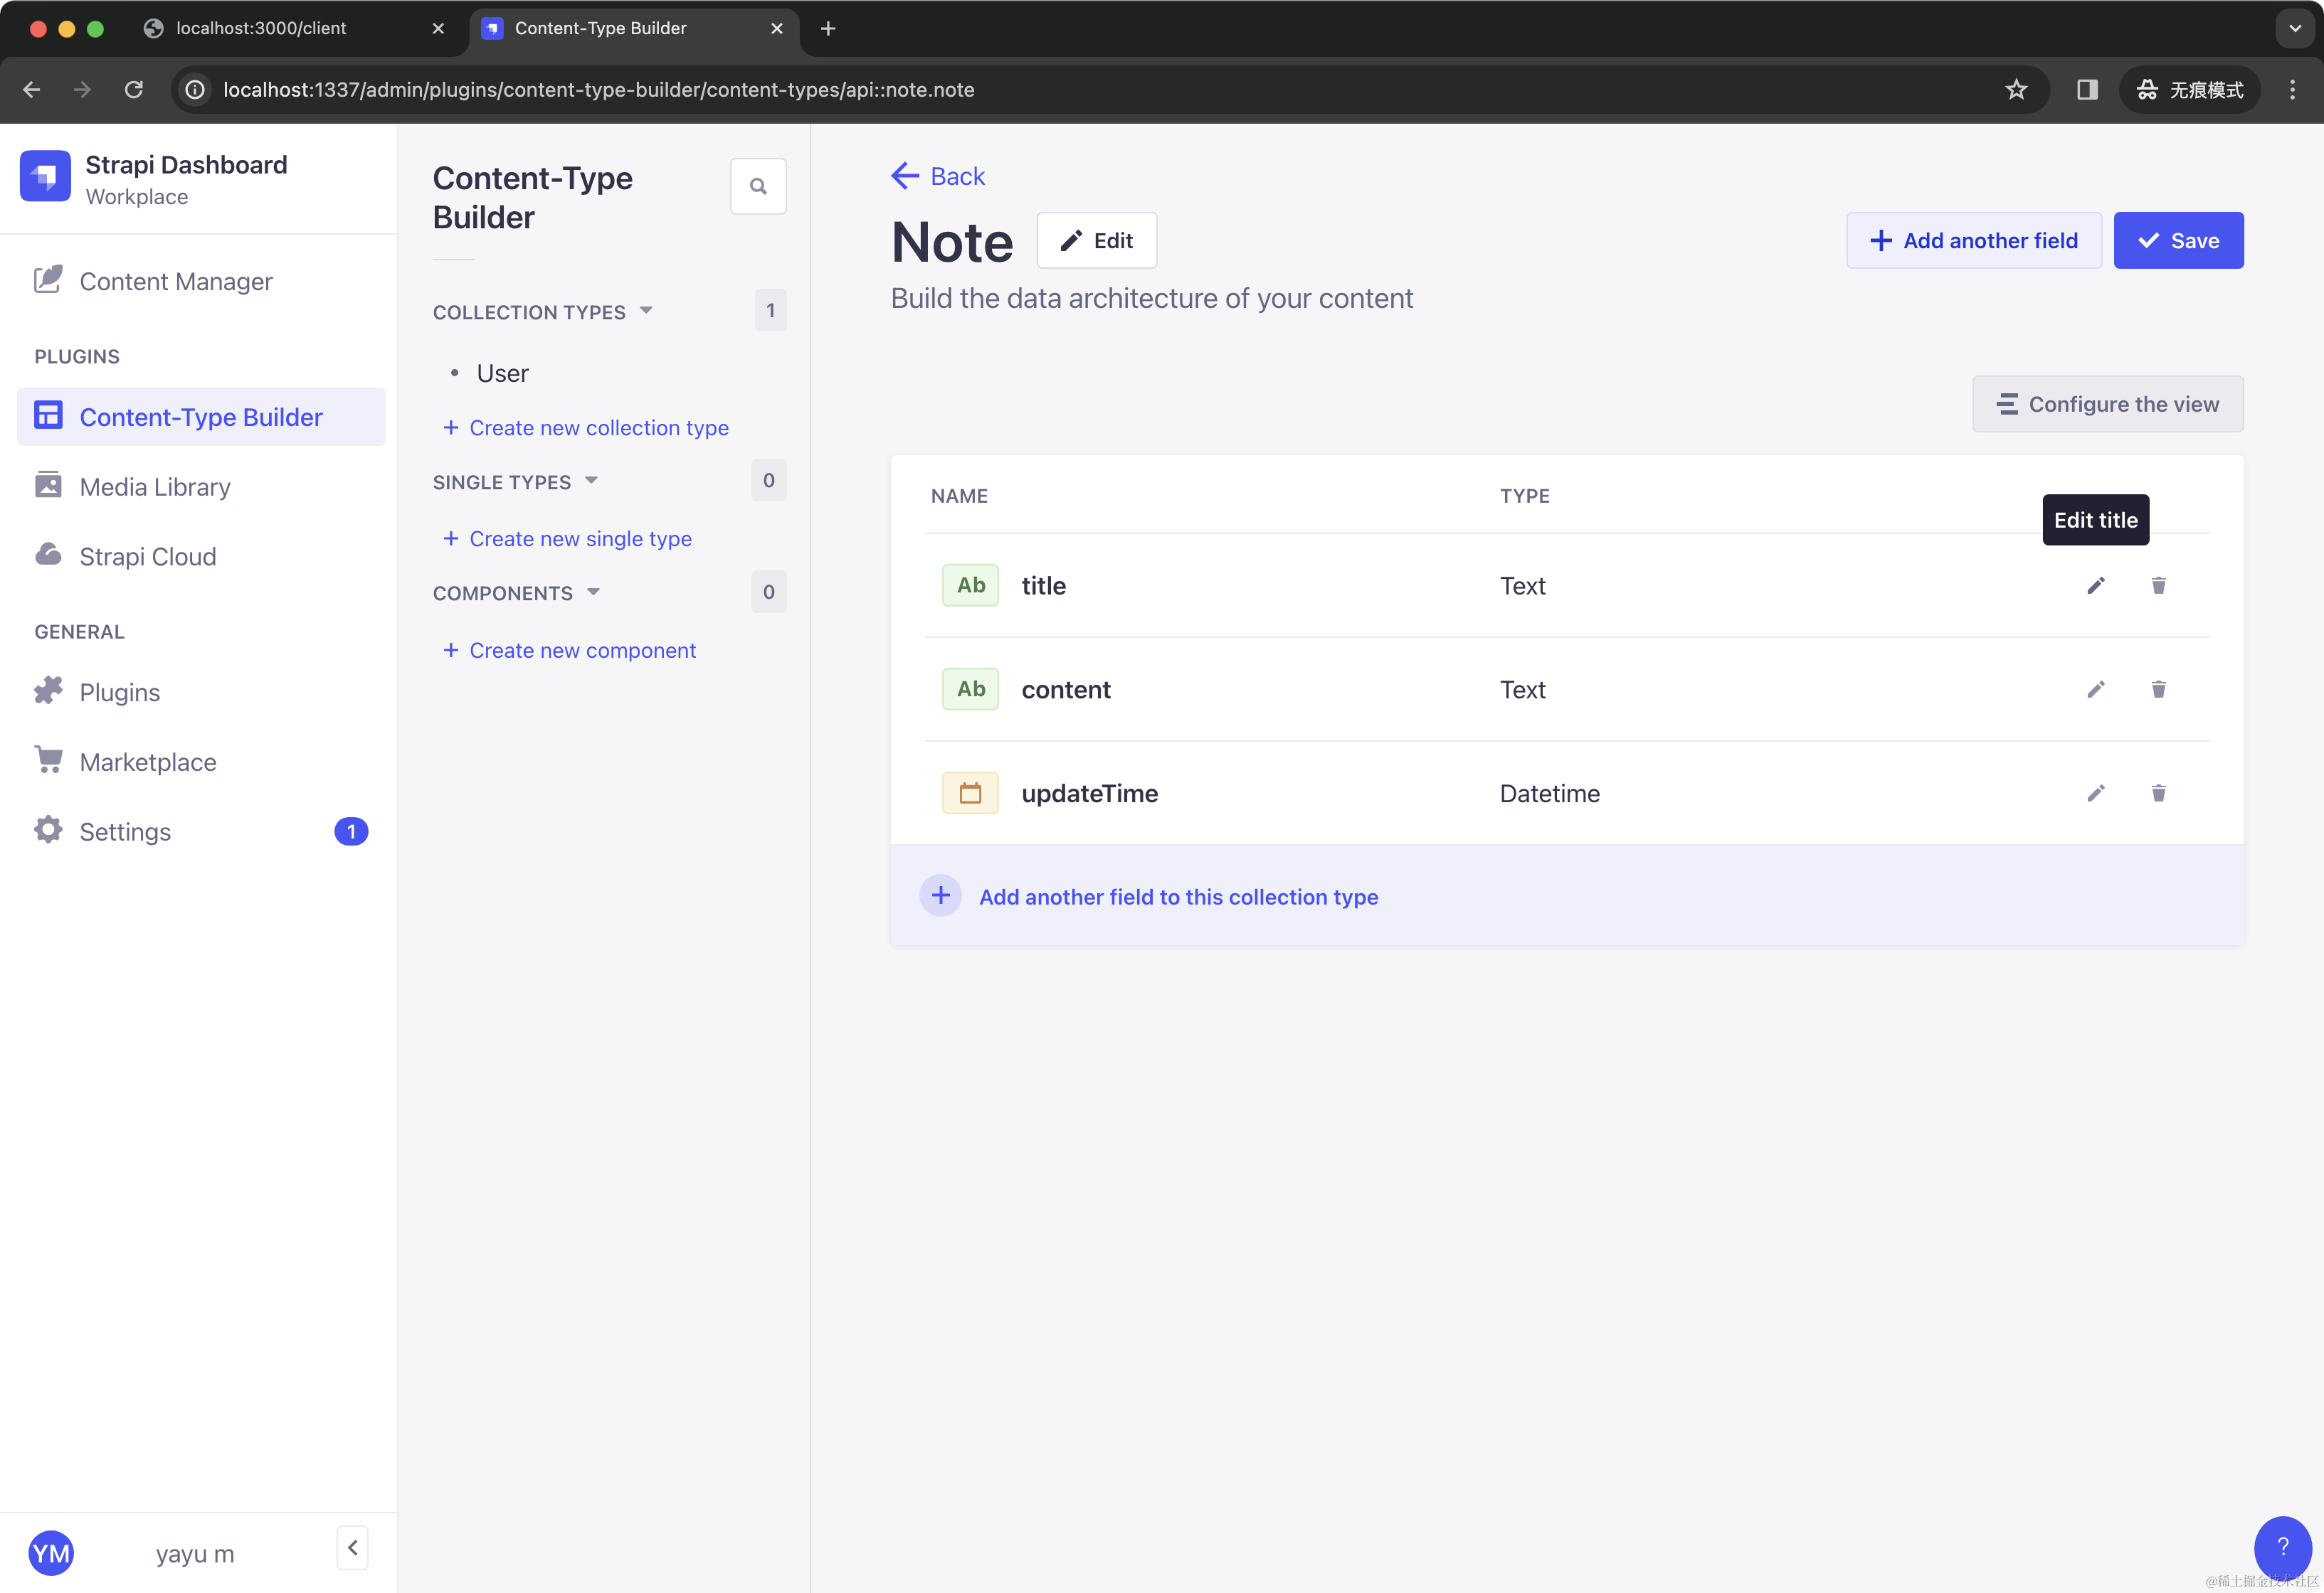Go to Settings in sidebar
Image resolution: width=2324 pixels, height=1593 pixels.
tap(125, 831)
